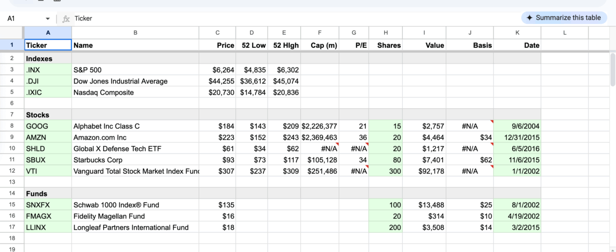Click the Global X Defense Tech ETF cell

coord(135,149)
